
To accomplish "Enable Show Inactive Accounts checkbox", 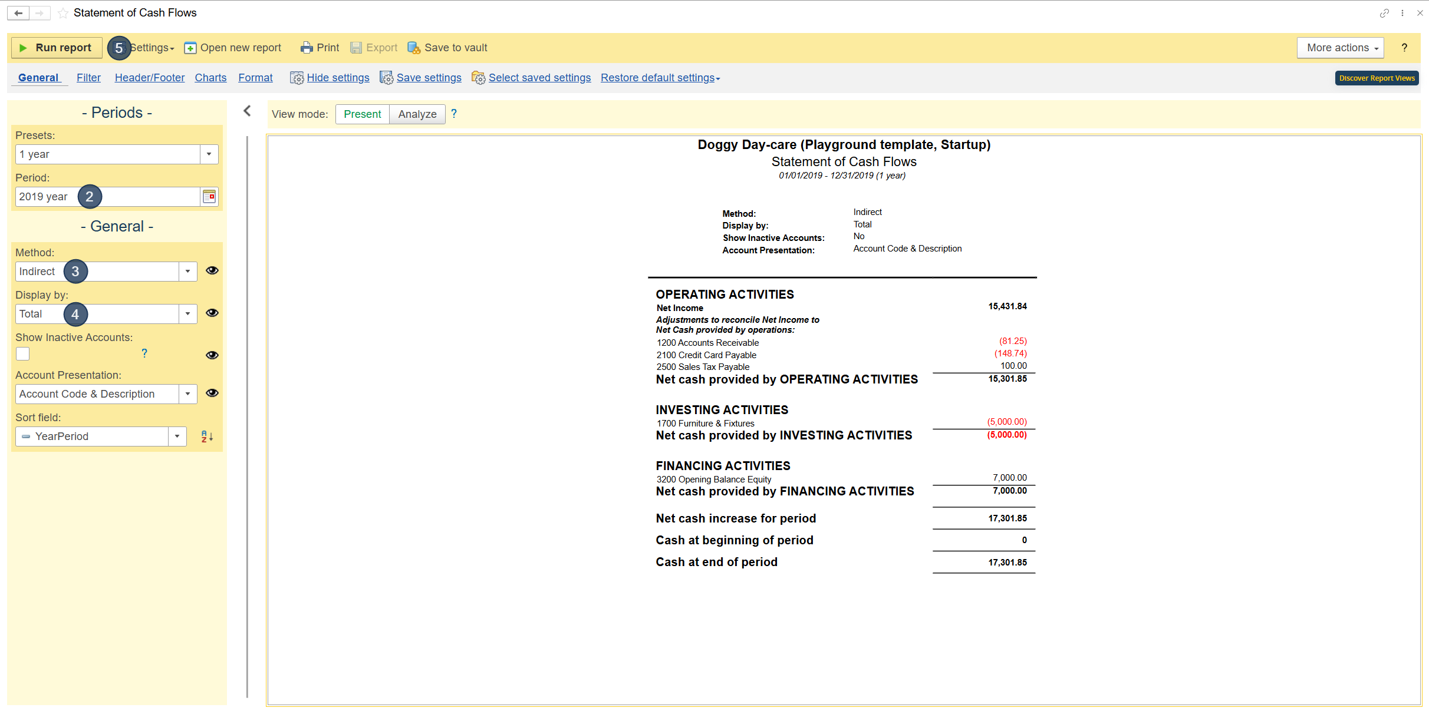I will (23, 353).
